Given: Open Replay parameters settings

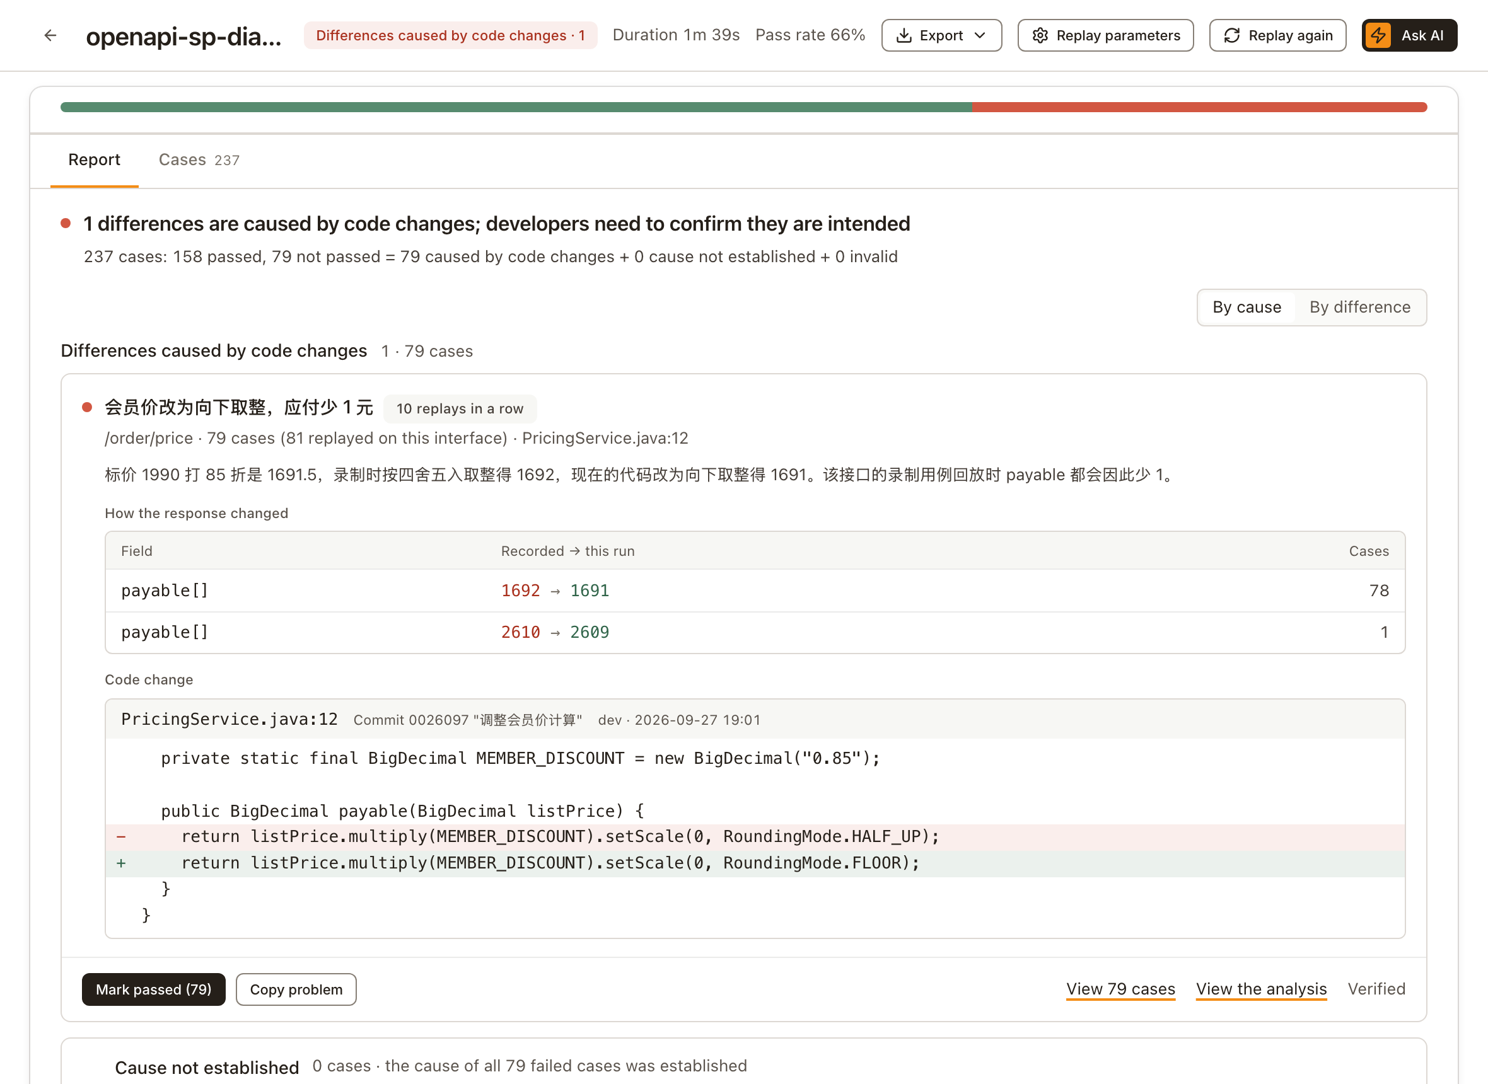Looking at the screenshot, I should [1105, 35].
